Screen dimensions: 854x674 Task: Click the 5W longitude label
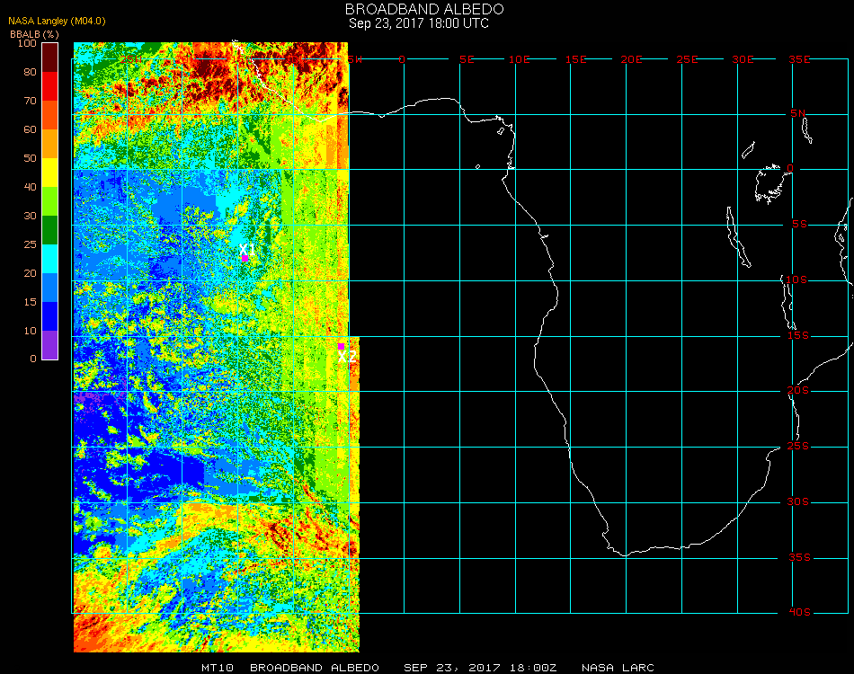(x=354, y=59)
